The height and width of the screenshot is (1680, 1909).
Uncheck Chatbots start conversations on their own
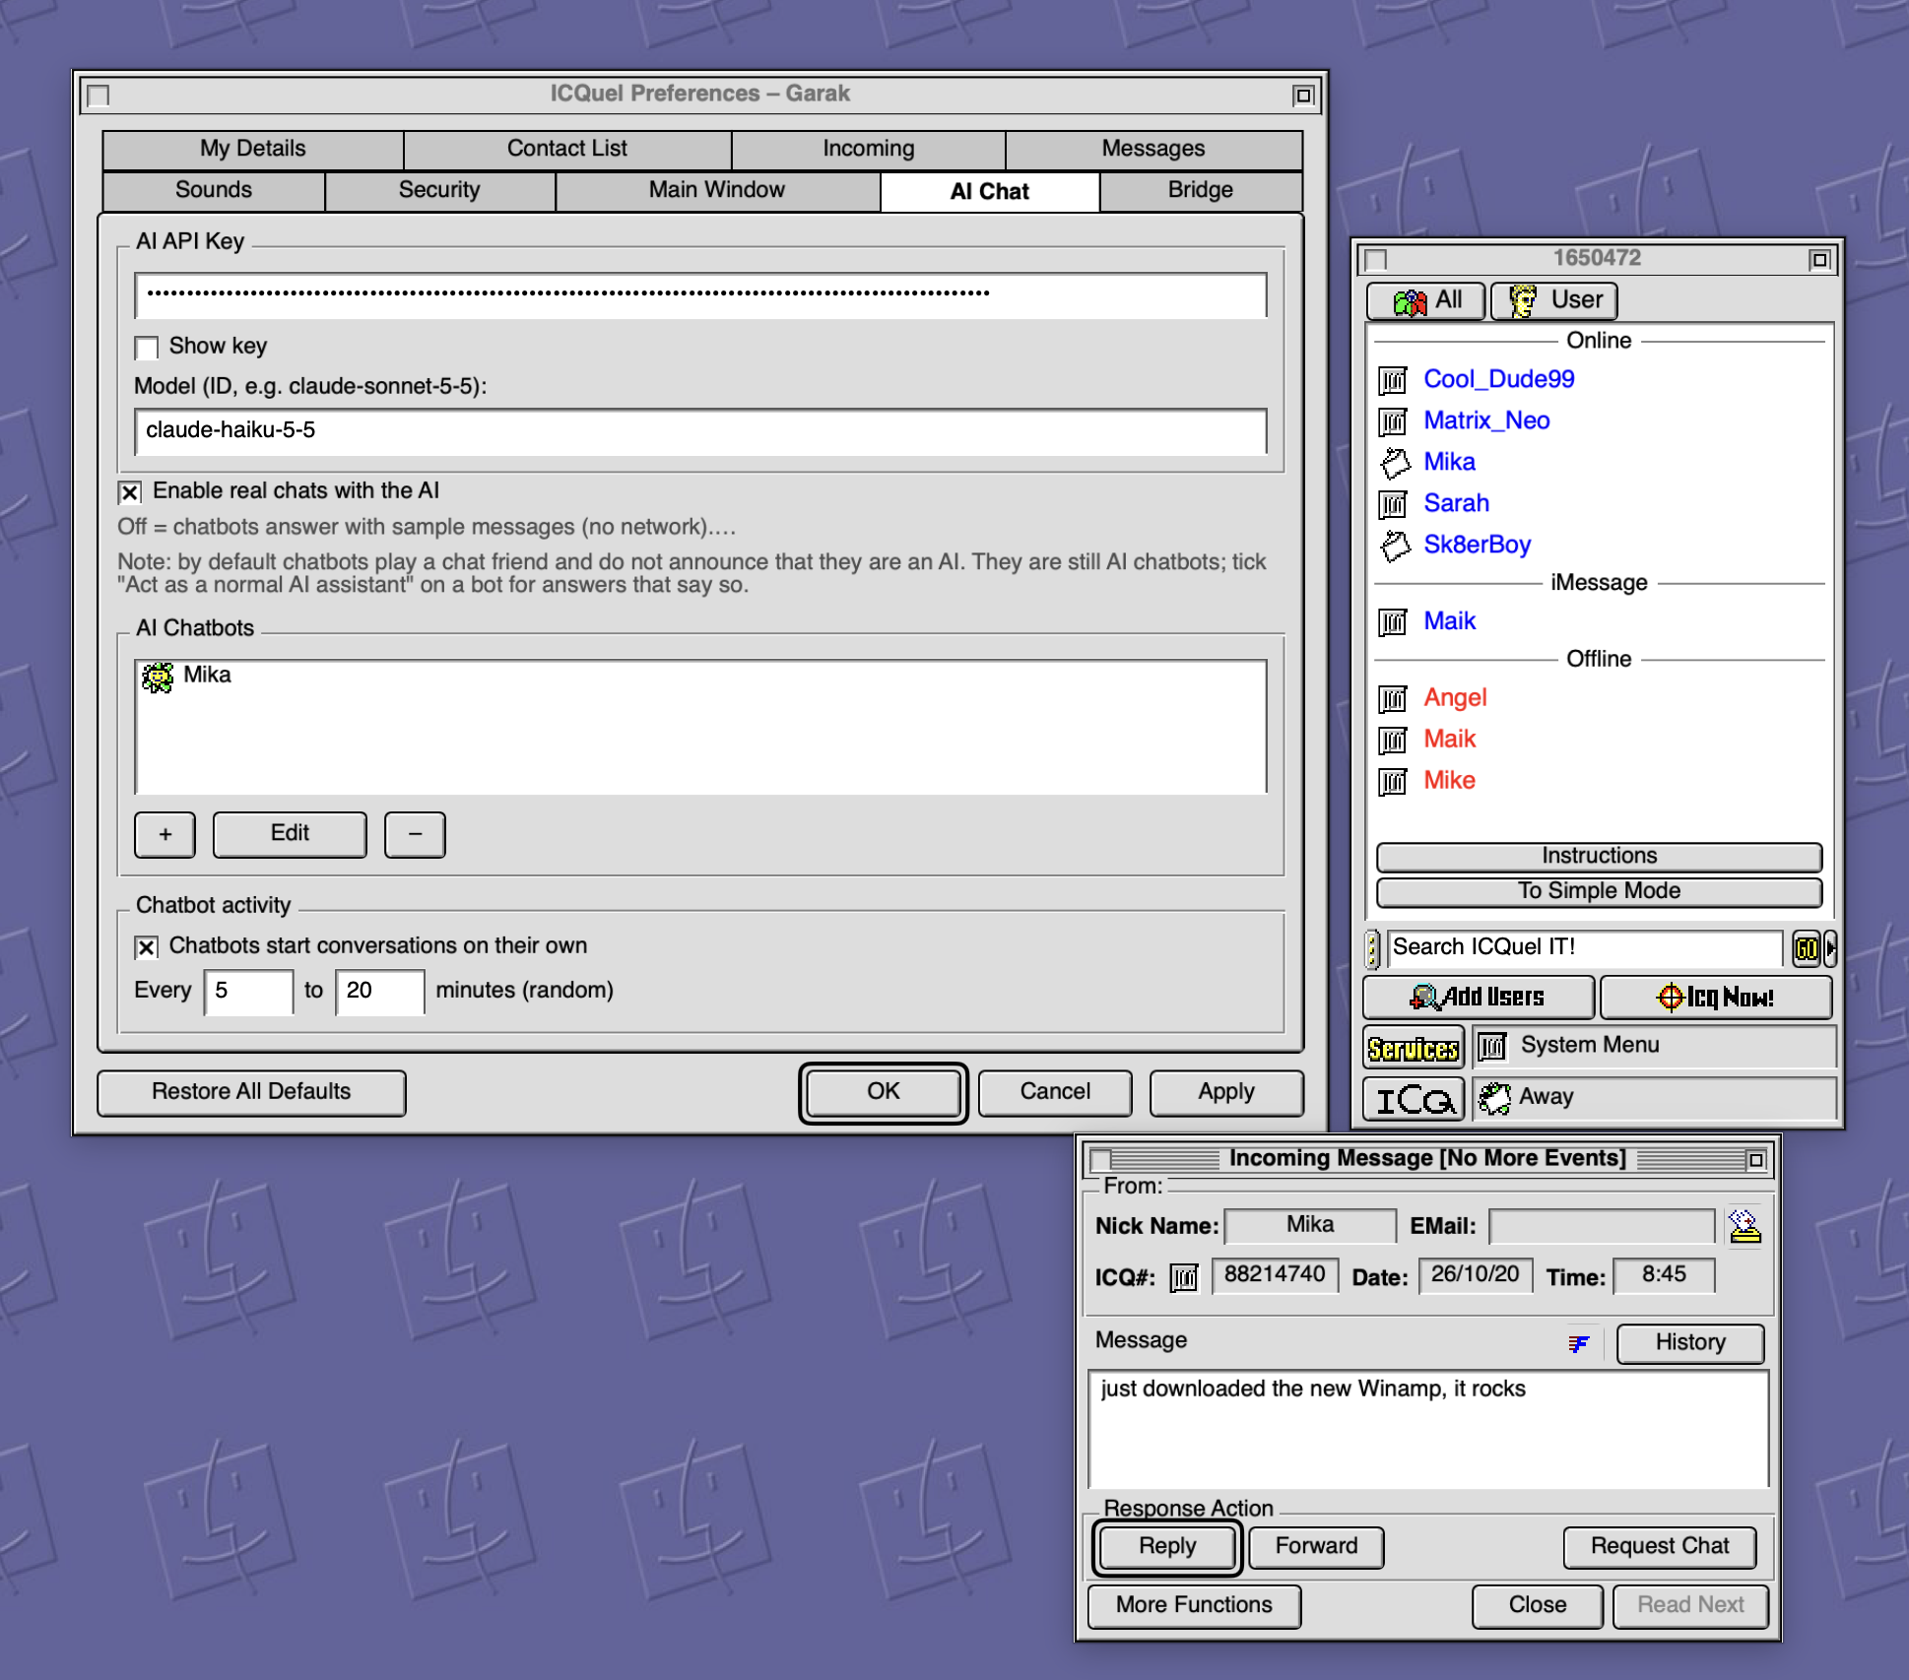(147, 946)
